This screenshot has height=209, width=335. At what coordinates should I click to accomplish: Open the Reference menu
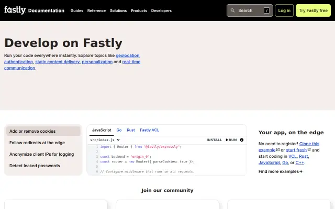96,10
